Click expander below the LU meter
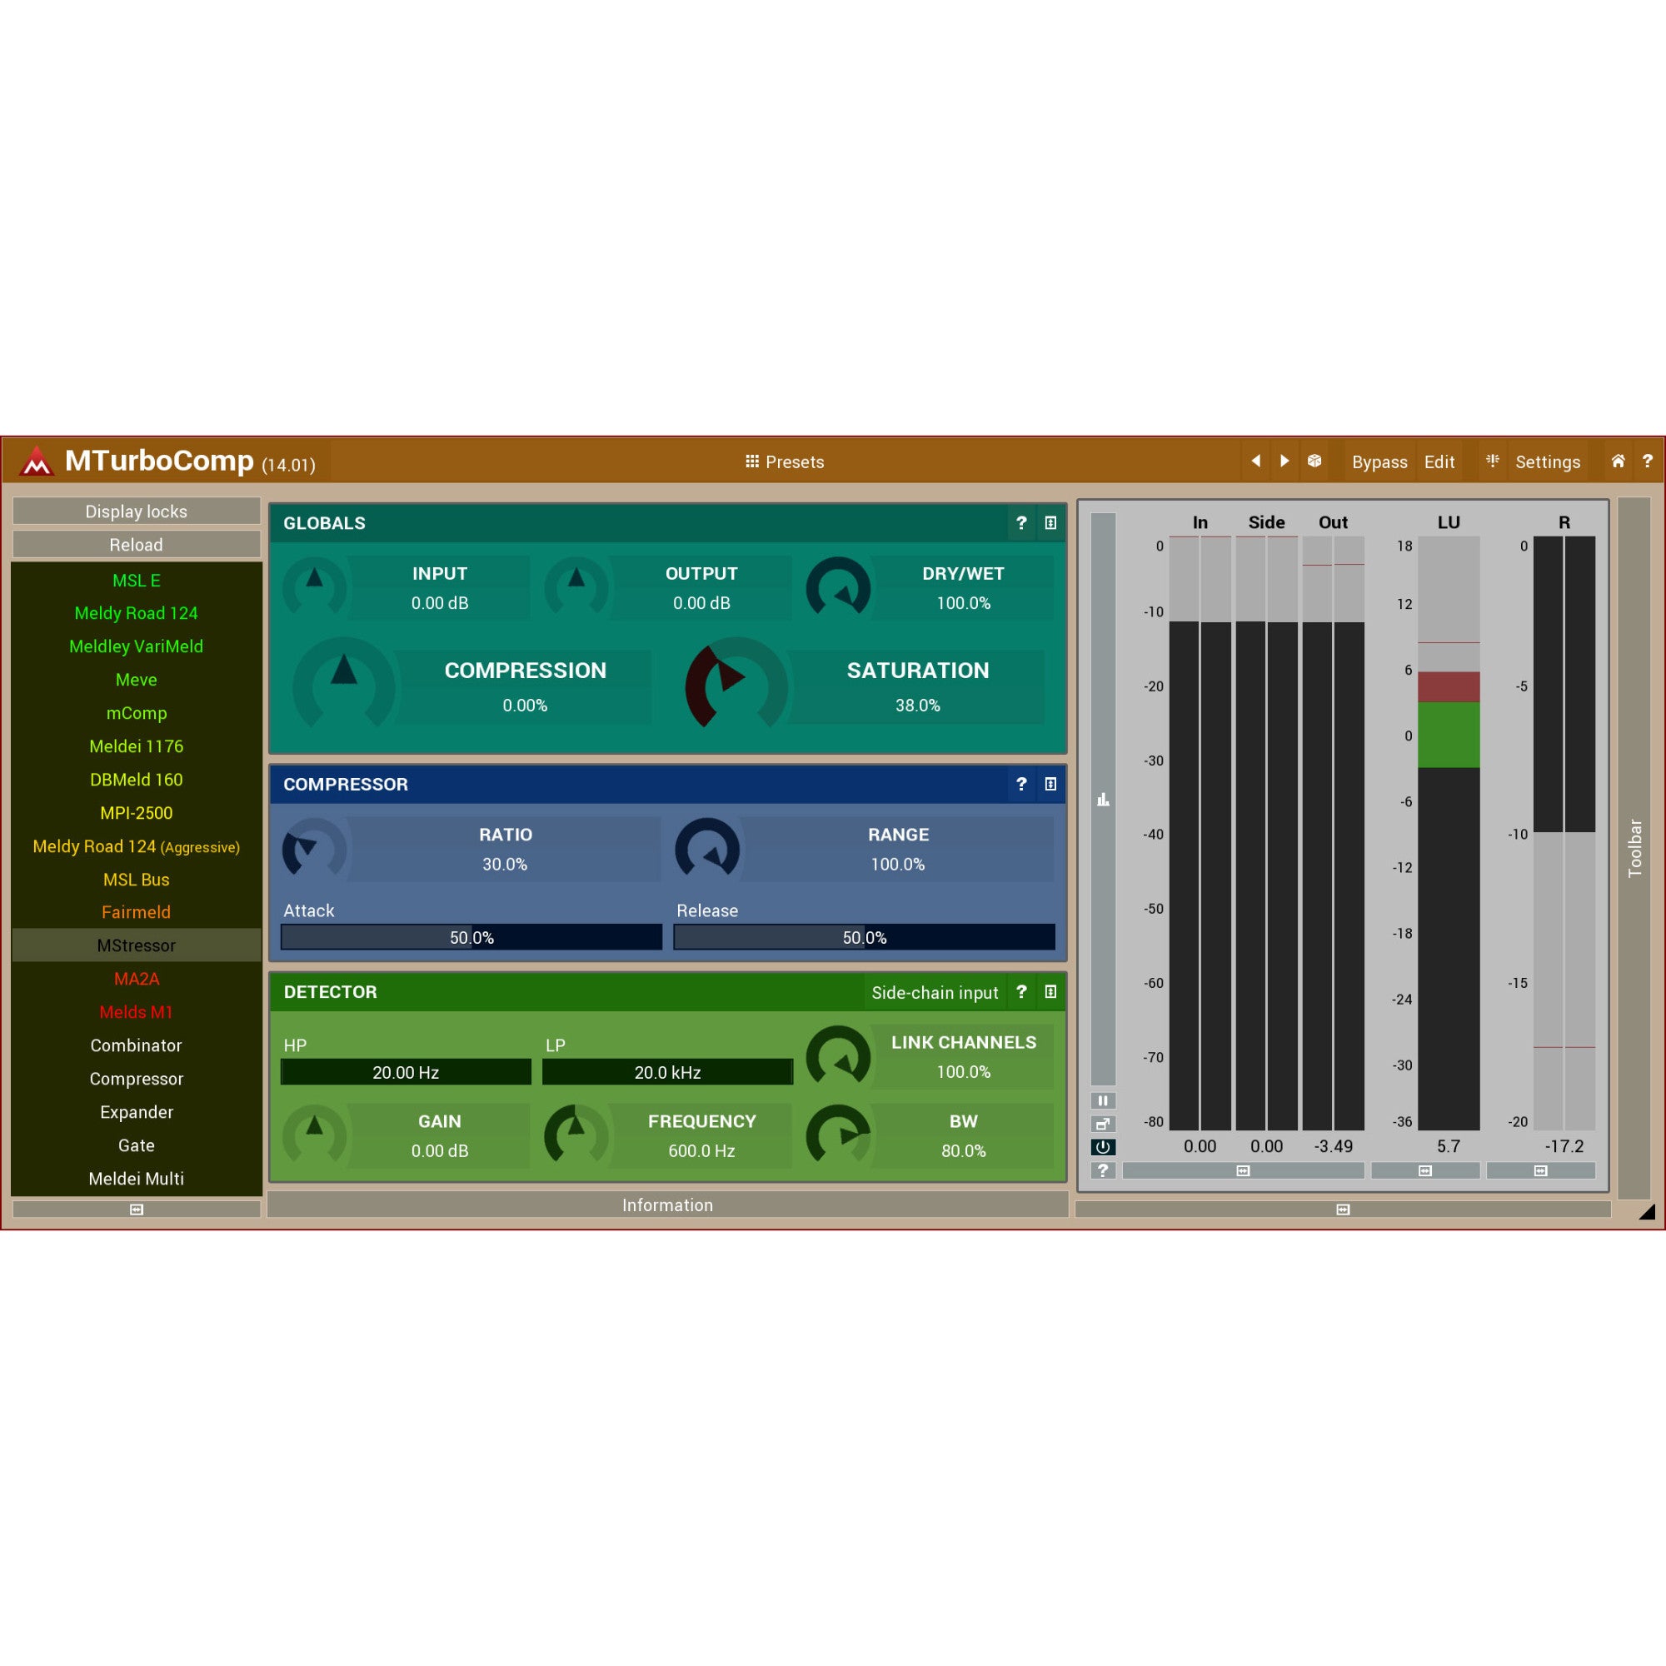The height and width of the screenshot is (1666, 1666). tap(1425, 1171)
